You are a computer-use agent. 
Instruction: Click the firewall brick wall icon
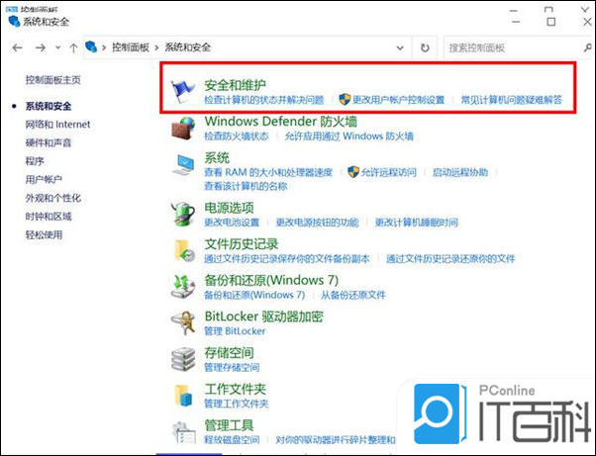coord(183,129)
